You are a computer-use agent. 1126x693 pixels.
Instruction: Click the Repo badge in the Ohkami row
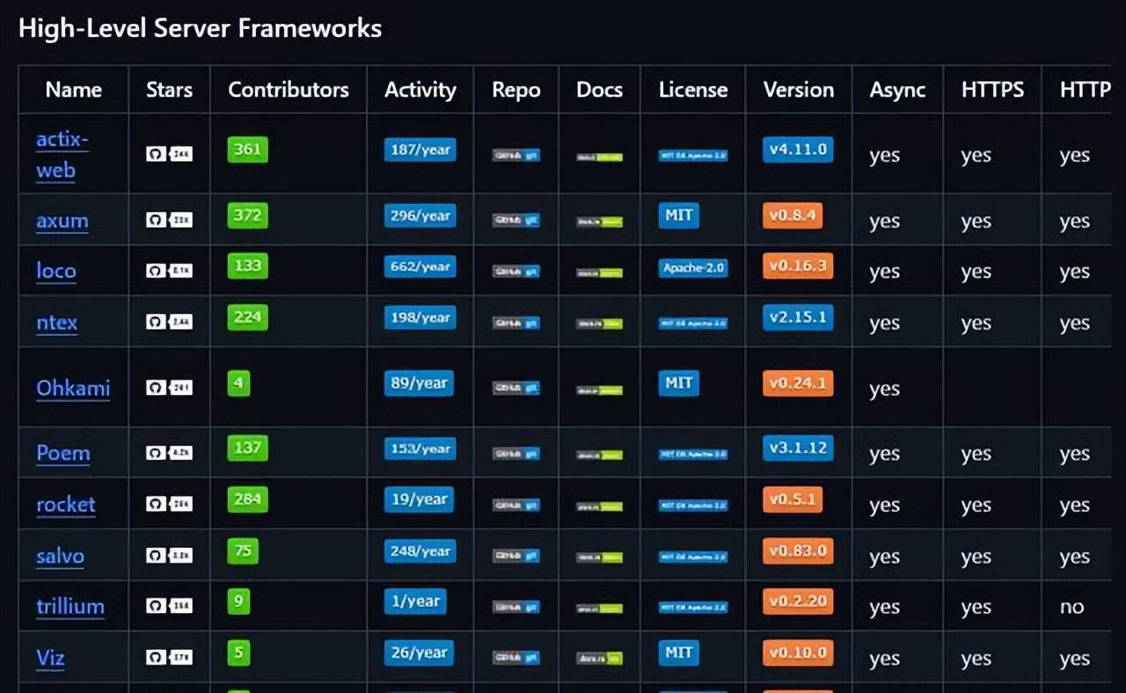tap(516, 389)
